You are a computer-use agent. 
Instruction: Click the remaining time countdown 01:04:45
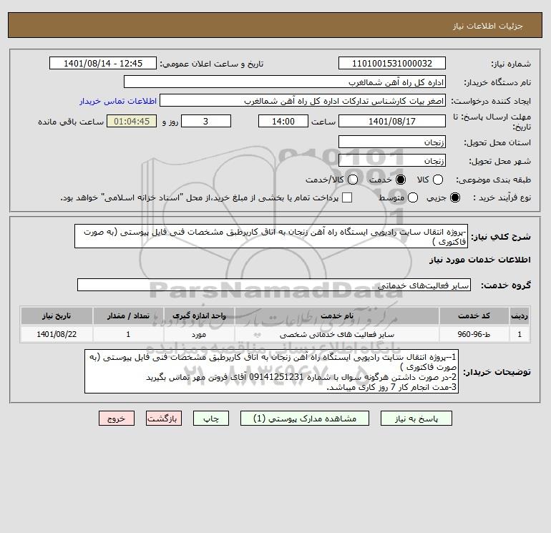[132, 121]
